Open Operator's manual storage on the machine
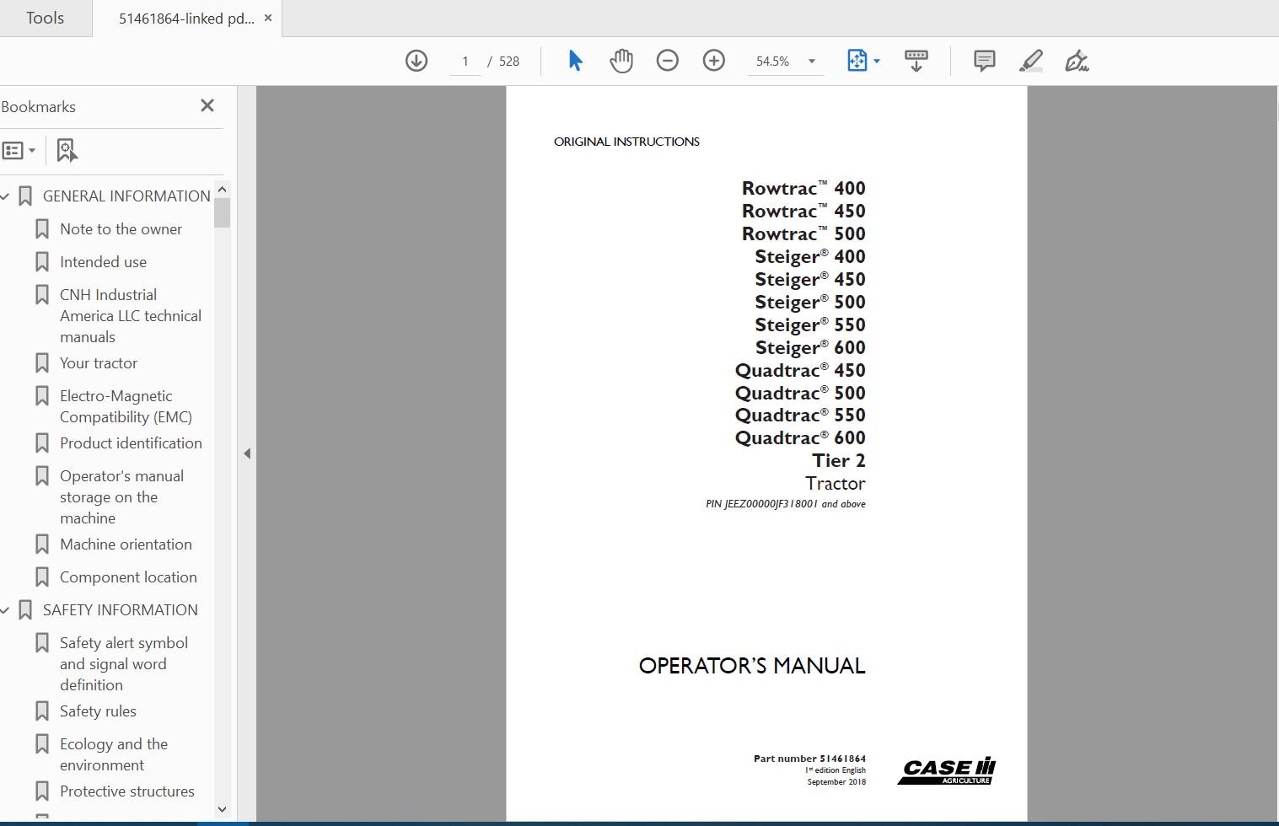 121,497
